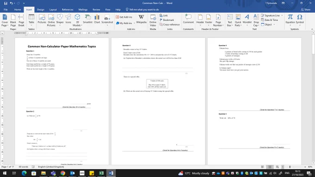
Task: Open the Header options
Action: (x=200, y=20)
